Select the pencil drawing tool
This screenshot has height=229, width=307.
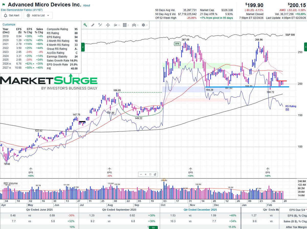point(93,25)
